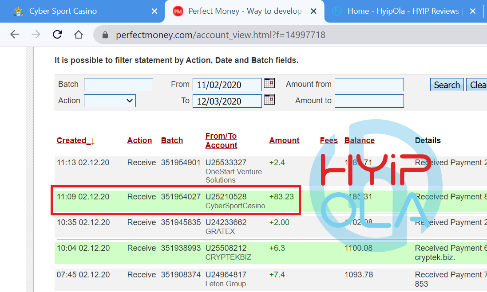Viewport: 487px width, 292px height.
Task: Click batch number 351945835
Action: click(180, 222)
